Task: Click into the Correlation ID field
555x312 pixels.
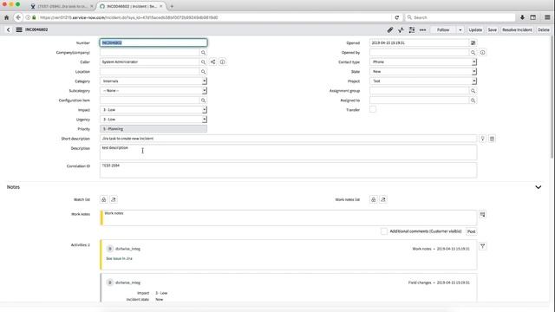Action: coord(288,170)
